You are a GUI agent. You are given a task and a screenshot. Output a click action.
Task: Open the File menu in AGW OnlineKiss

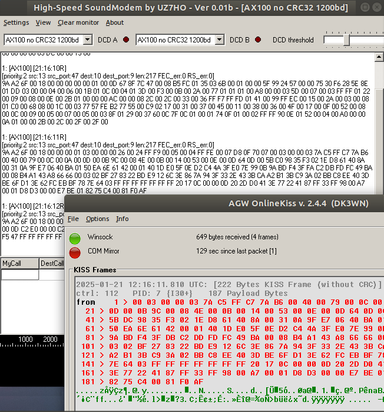pyautogui.click(x=73, y=219)
